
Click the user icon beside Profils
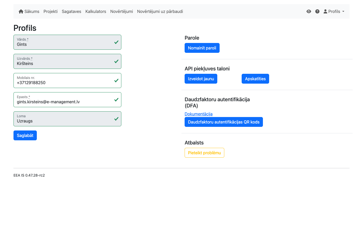point(325,11)
